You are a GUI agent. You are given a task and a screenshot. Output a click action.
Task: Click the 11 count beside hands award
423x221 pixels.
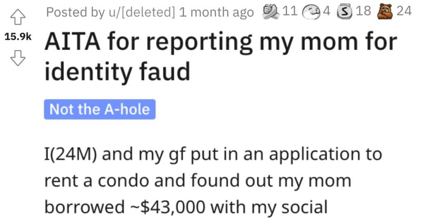[x=290, y=11]
